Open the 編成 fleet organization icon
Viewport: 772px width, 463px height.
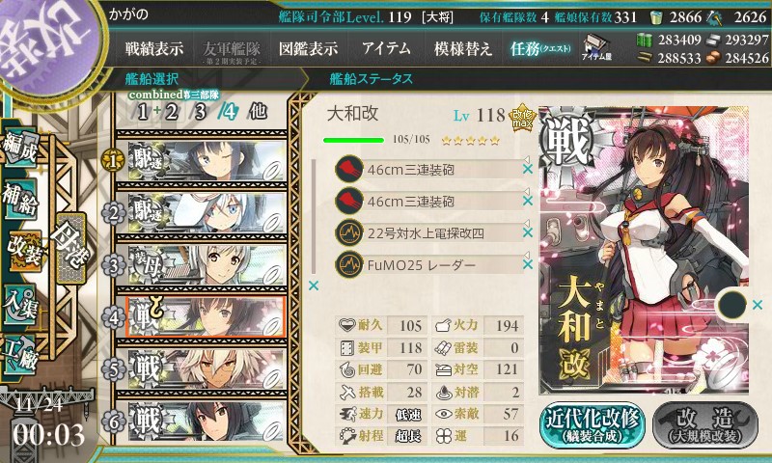[x=20, y=148]
